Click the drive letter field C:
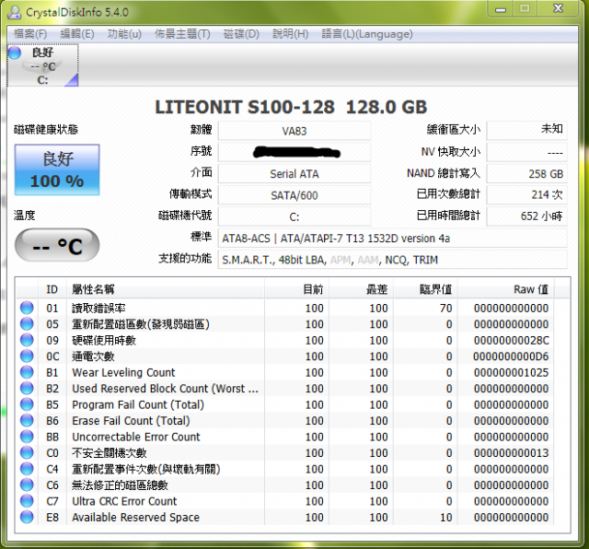The width and height of the screenshot is (589, 549). click(x=294, y=216)
